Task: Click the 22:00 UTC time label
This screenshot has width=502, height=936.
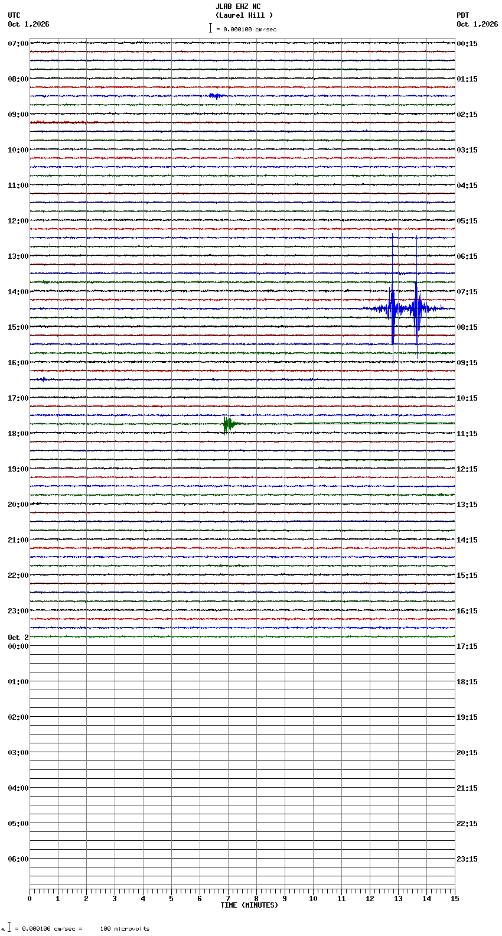Action: 18,576
